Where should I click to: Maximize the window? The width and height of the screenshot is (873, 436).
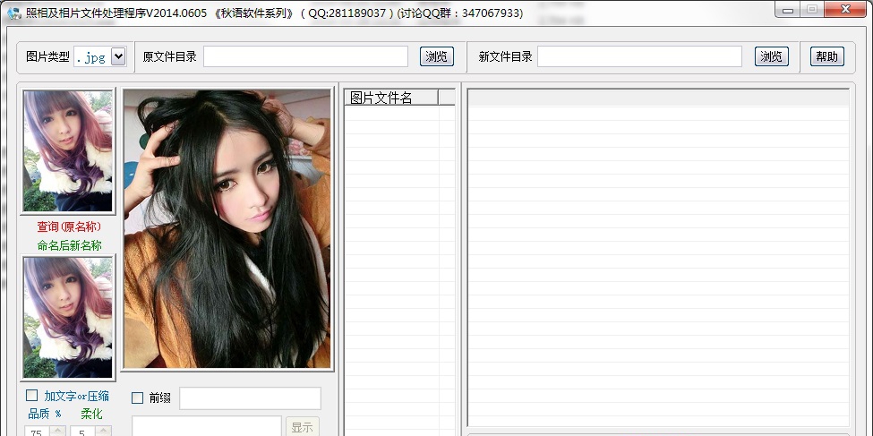coord(812,9)
